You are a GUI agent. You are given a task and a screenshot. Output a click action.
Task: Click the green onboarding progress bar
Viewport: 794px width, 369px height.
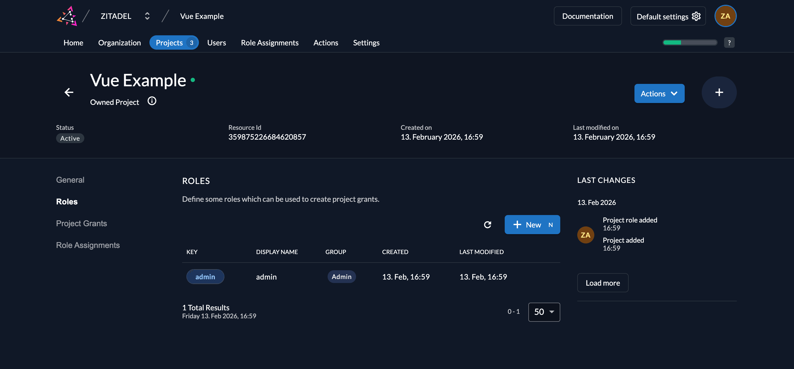point(690,43)
